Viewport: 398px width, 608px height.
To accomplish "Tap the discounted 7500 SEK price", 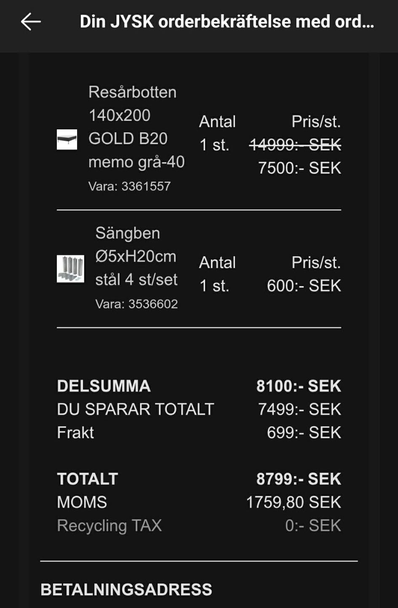I will [299, 168].
